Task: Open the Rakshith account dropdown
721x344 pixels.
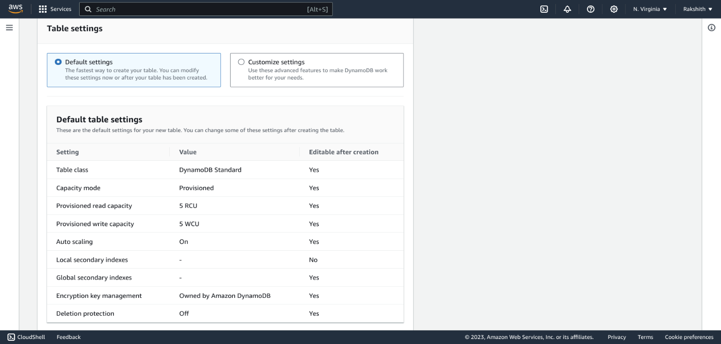Action: click(x=698, y=9)
